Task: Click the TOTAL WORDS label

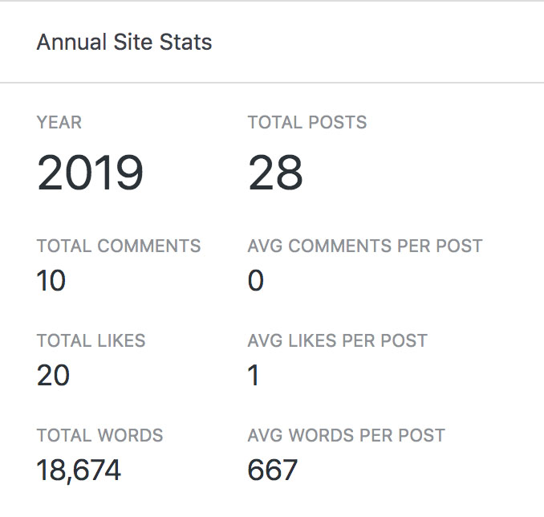Action: [99, 436]
